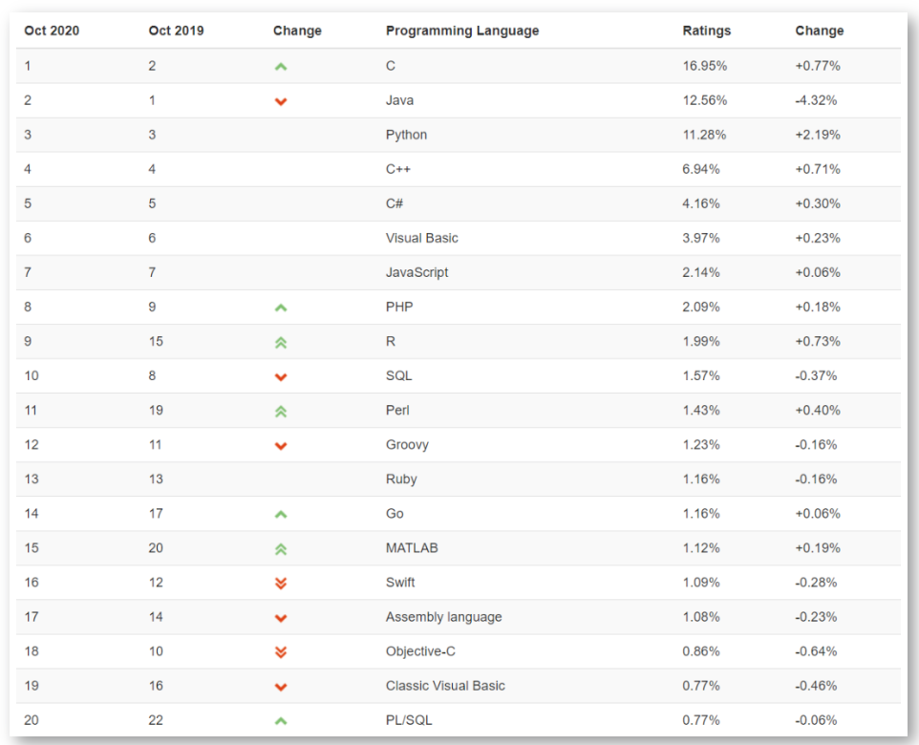Click the red down arrow in SQL row
The width and height of the screenshot is (919, 745).
pyautogui.click(x=281, y=376)
